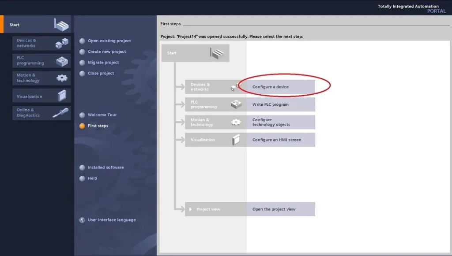
Task: Select Open existing project
Action: (109, 41)
